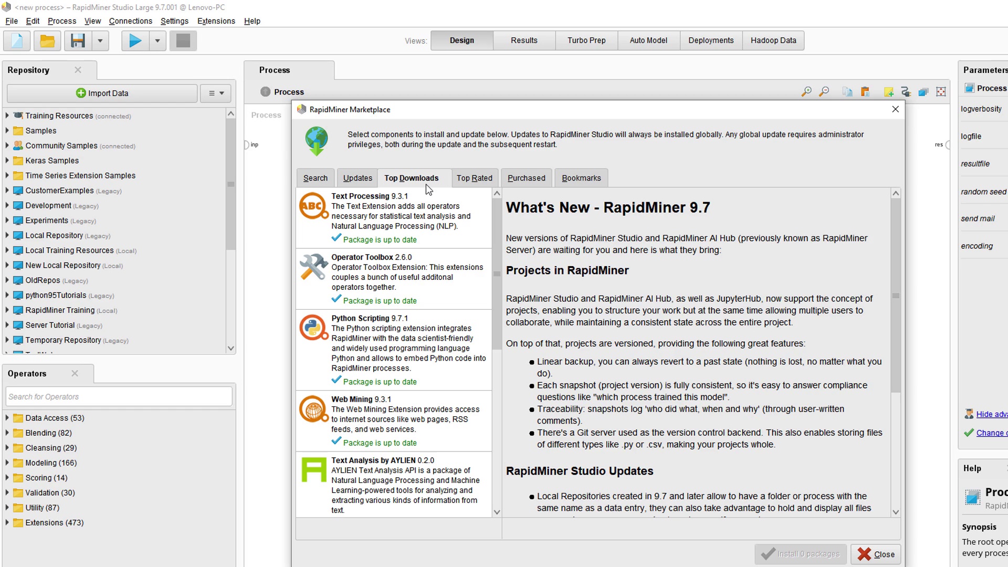Image resolution: width=1008 pixels, height=567 pixels.
Task: Click the Import Data button
Action: [x=102, y=93]
